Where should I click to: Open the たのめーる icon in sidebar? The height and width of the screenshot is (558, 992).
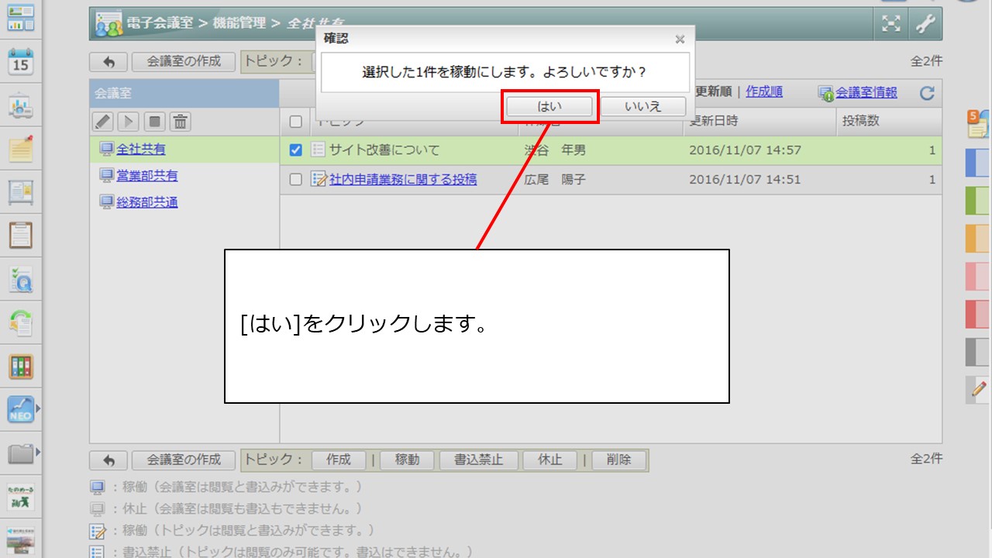[x=21, y=497]
